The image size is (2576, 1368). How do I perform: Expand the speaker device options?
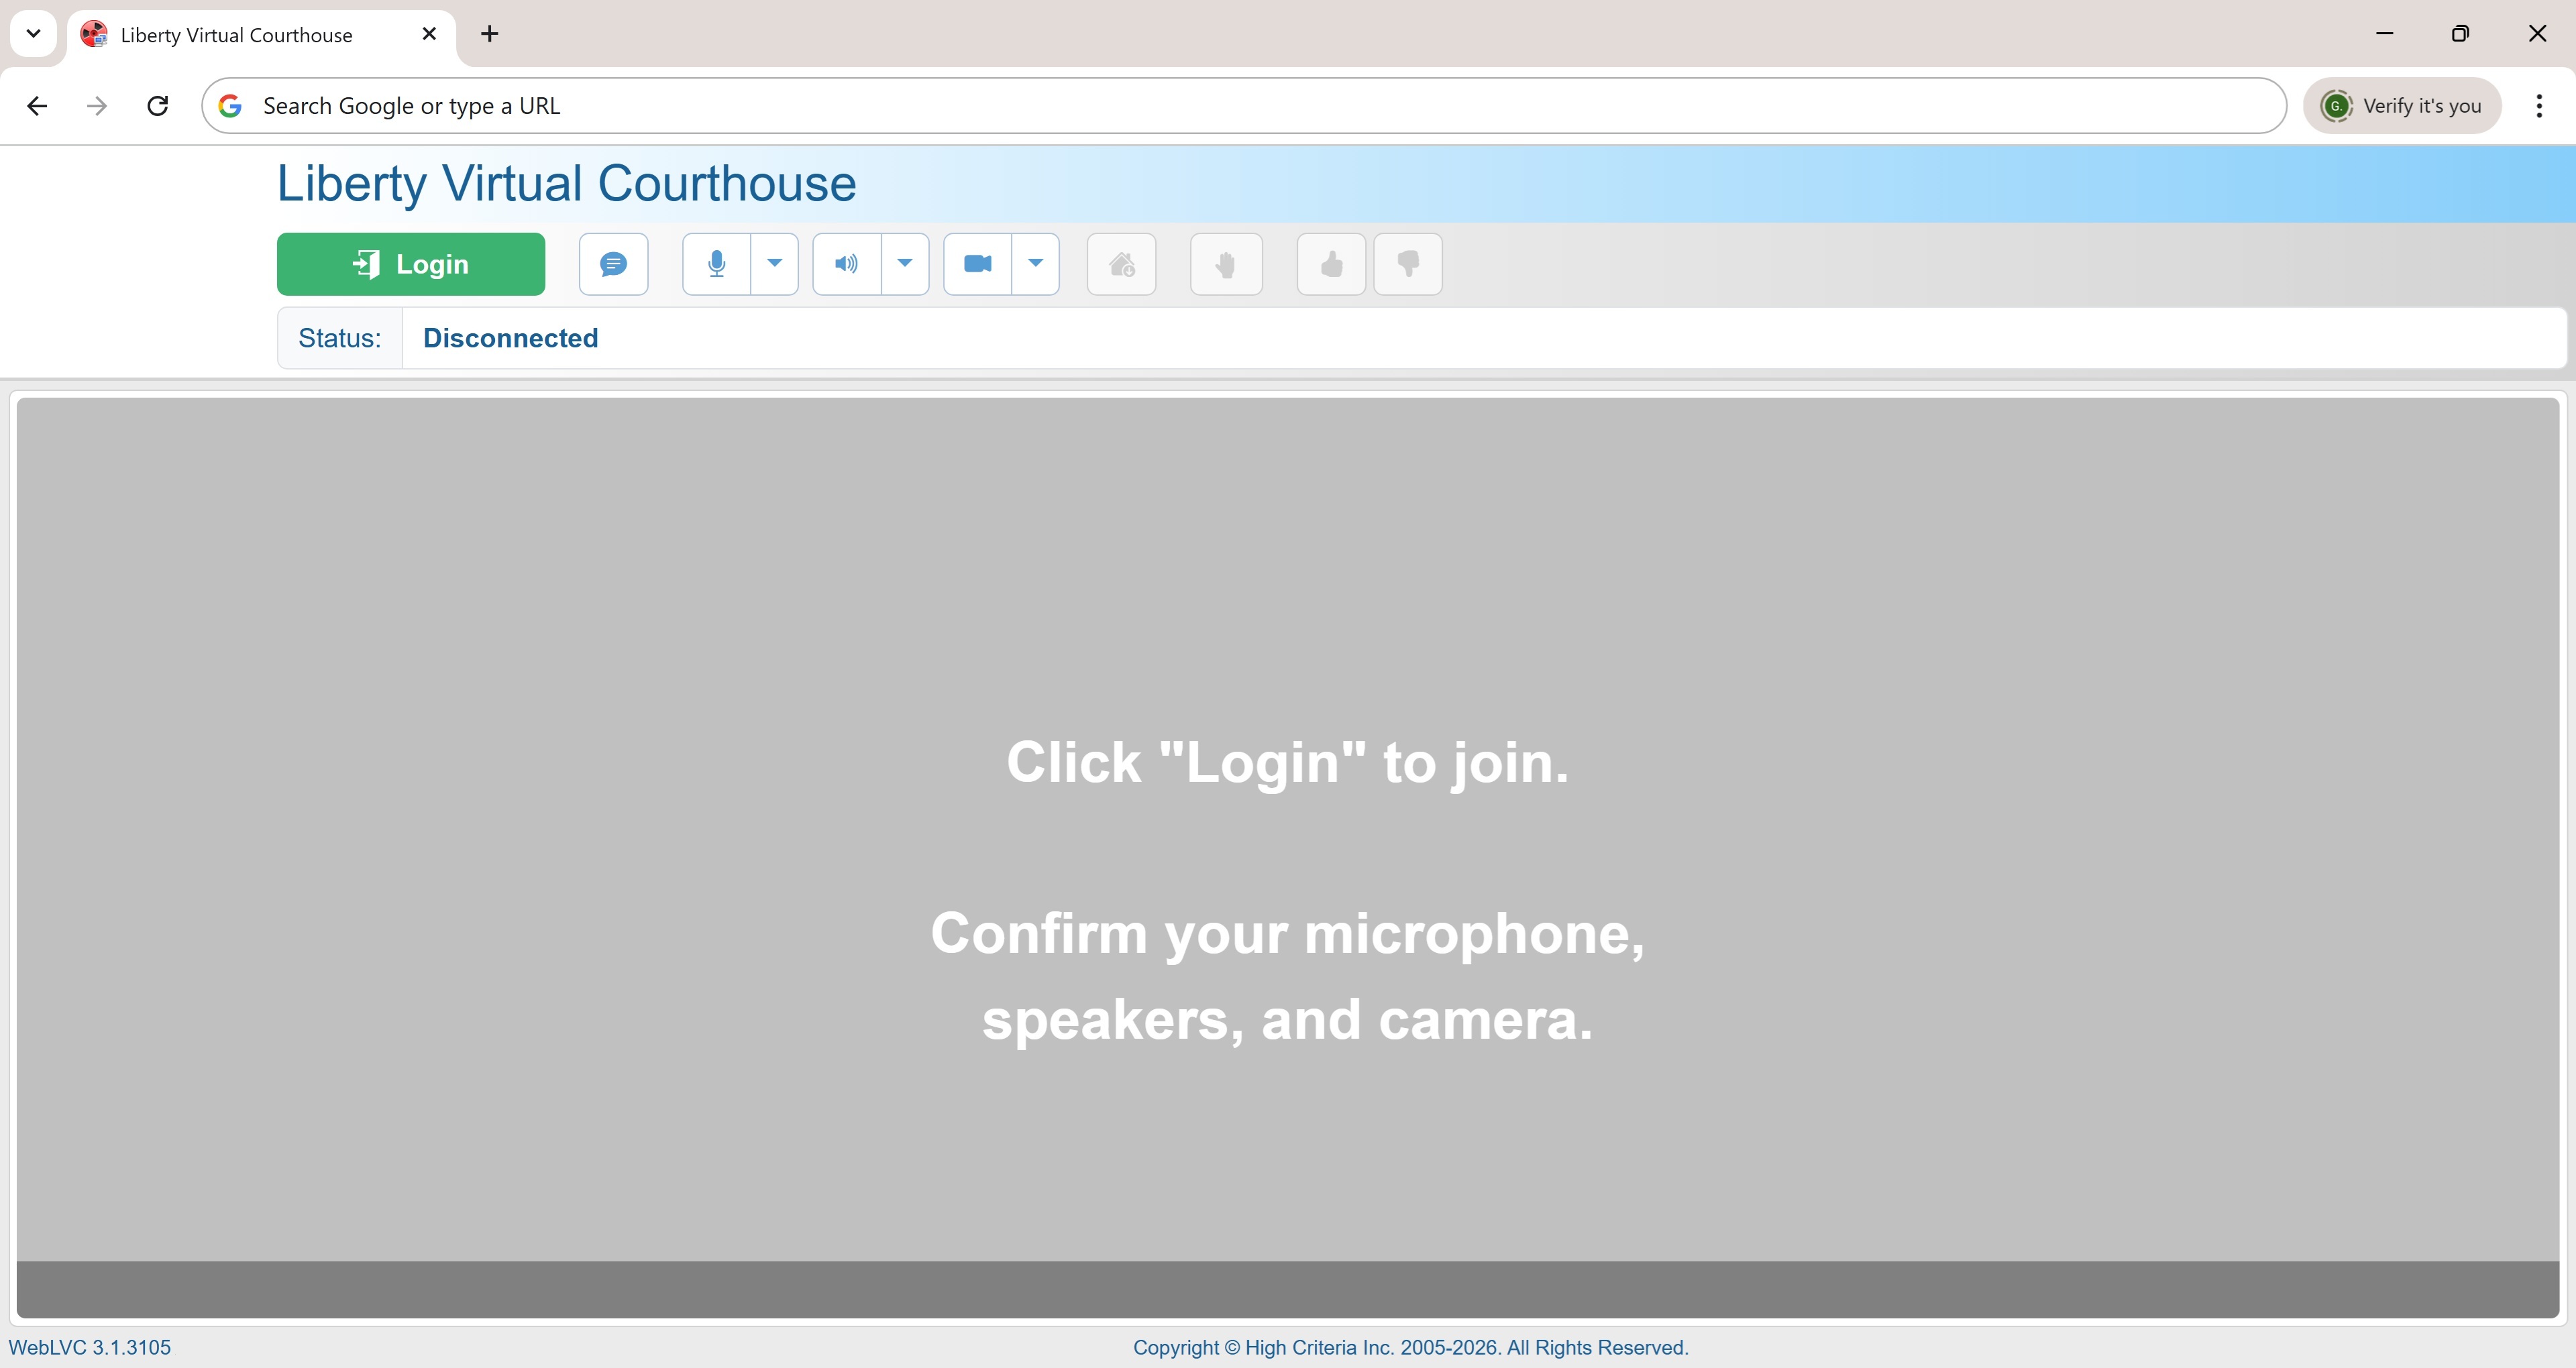pos(905,264)
